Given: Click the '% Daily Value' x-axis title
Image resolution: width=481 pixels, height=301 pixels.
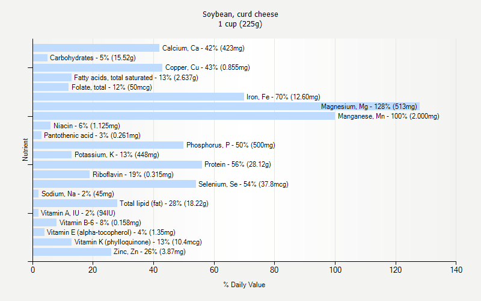Looking at the screenshot, I should [x=244, y=285].
